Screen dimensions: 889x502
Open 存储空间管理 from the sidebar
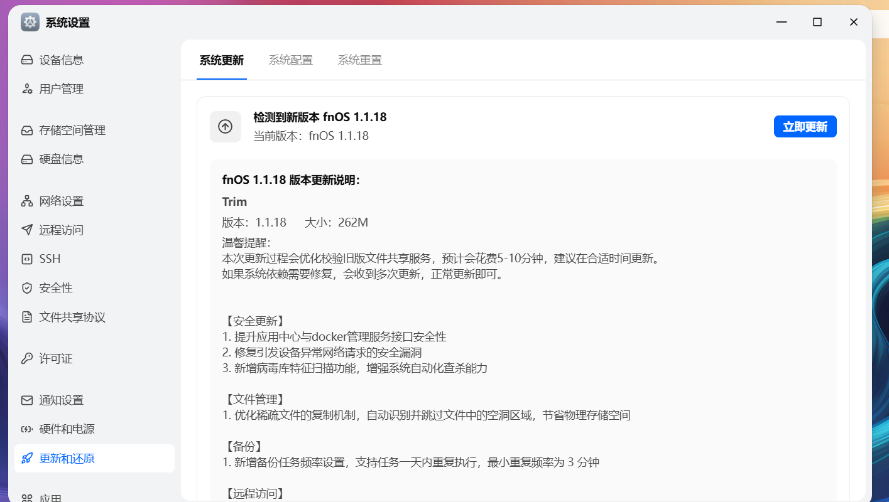coord(26,130)
